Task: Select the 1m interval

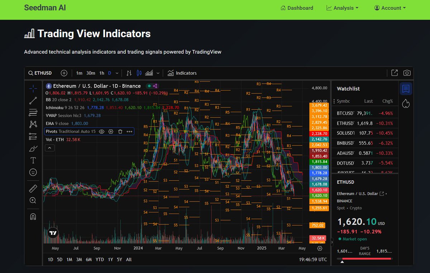Action: click(x=79, y=73)
